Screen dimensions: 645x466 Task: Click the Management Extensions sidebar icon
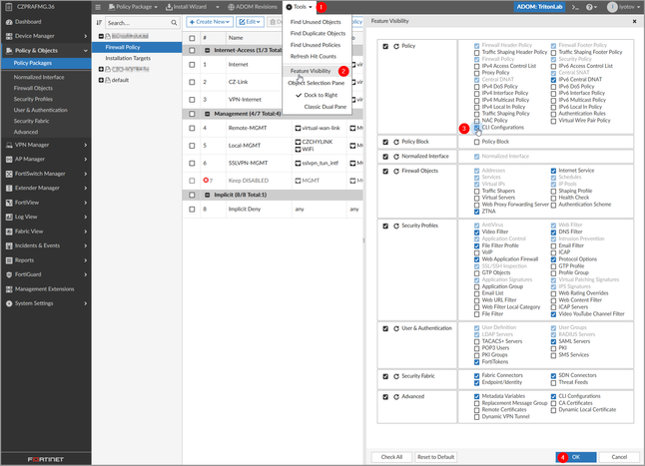[9, 289]
